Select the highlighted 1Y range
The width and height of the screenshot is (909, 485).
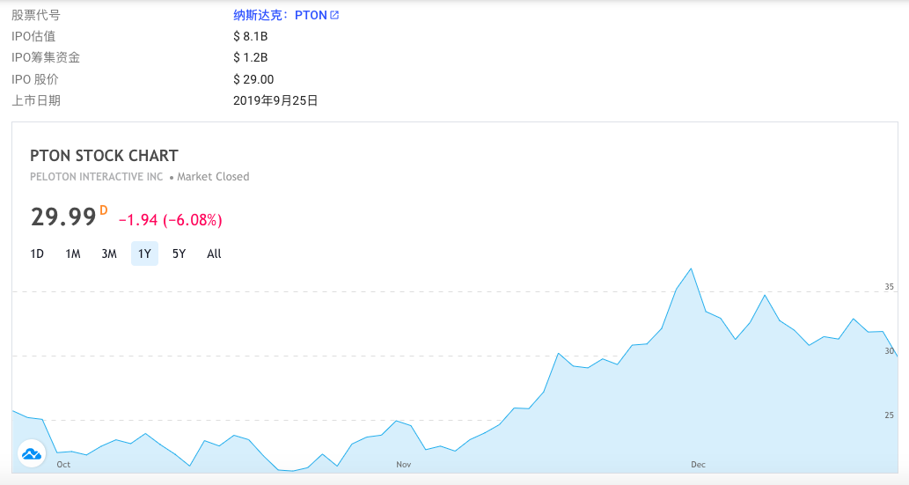pyautogui.click(x=144, y=254)
